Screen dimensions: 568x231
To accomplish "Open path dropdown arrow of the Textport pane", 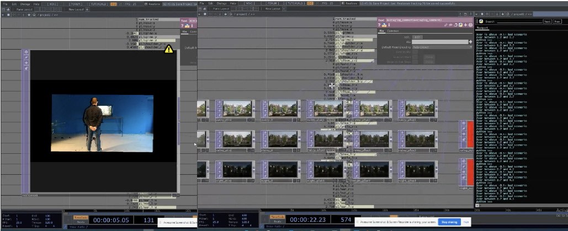I will tap(477, 14).
